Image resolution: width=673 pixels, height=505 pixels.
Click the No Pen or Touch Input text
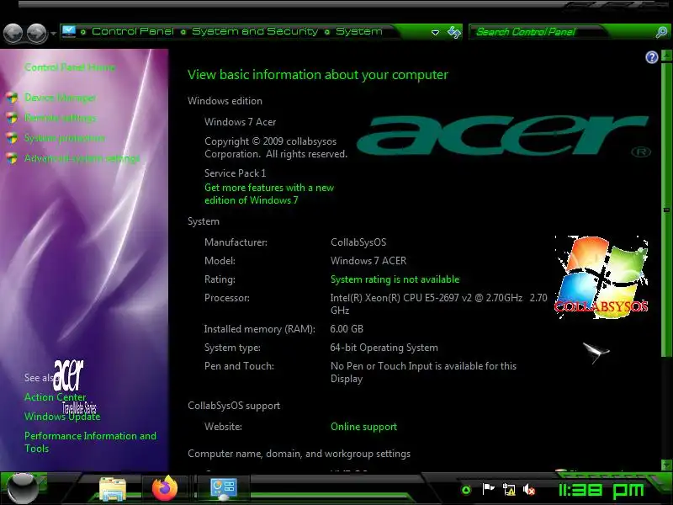(x=423, y=372)
